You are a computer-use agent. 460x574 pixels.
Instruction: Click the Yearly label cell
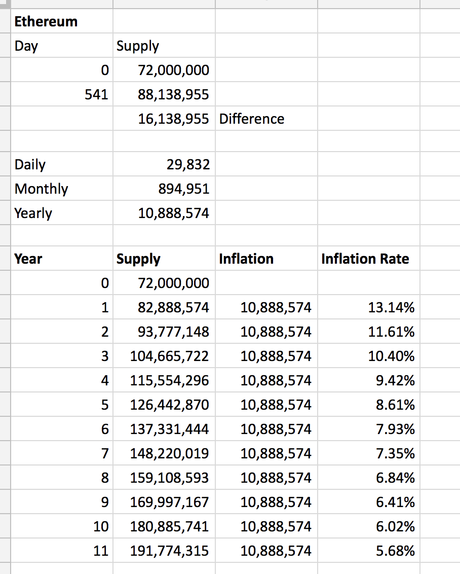tap(62, 212)
